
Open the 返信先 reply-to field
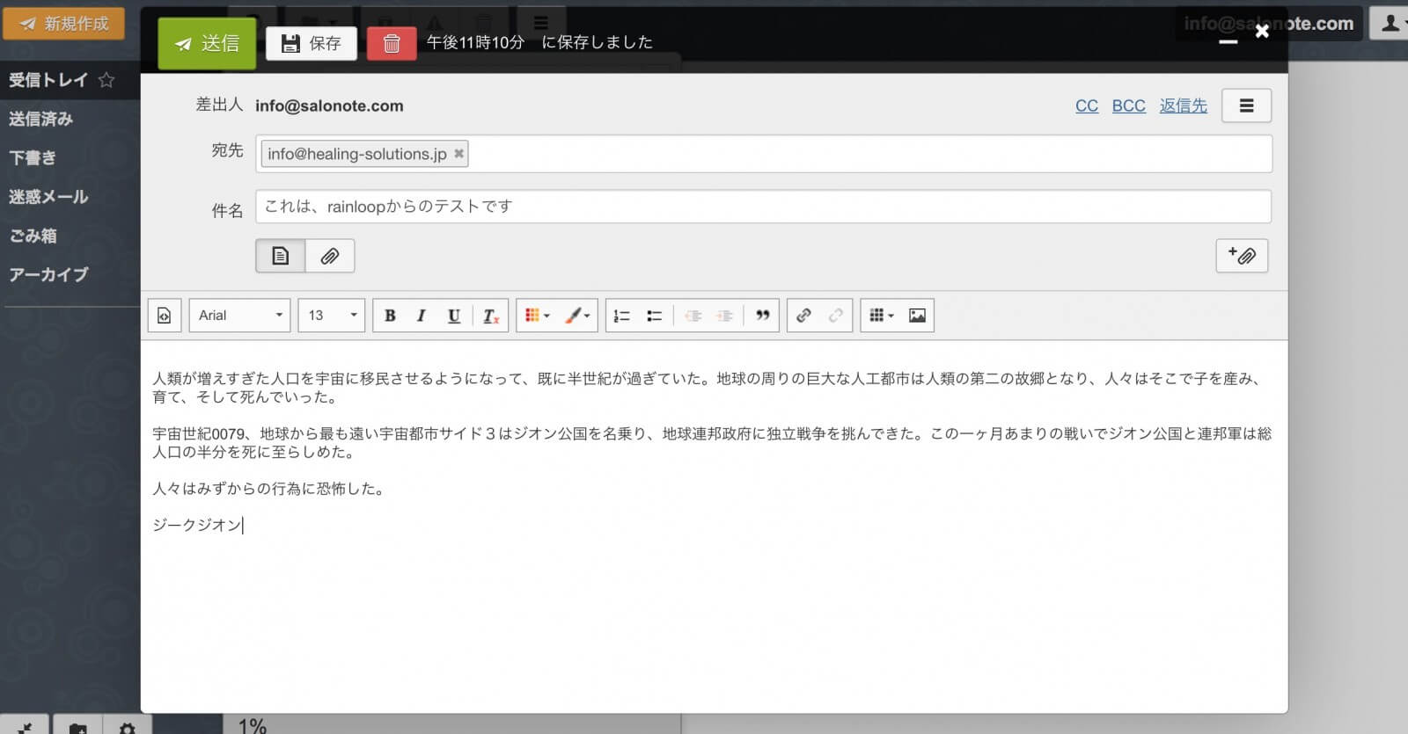1183,105
